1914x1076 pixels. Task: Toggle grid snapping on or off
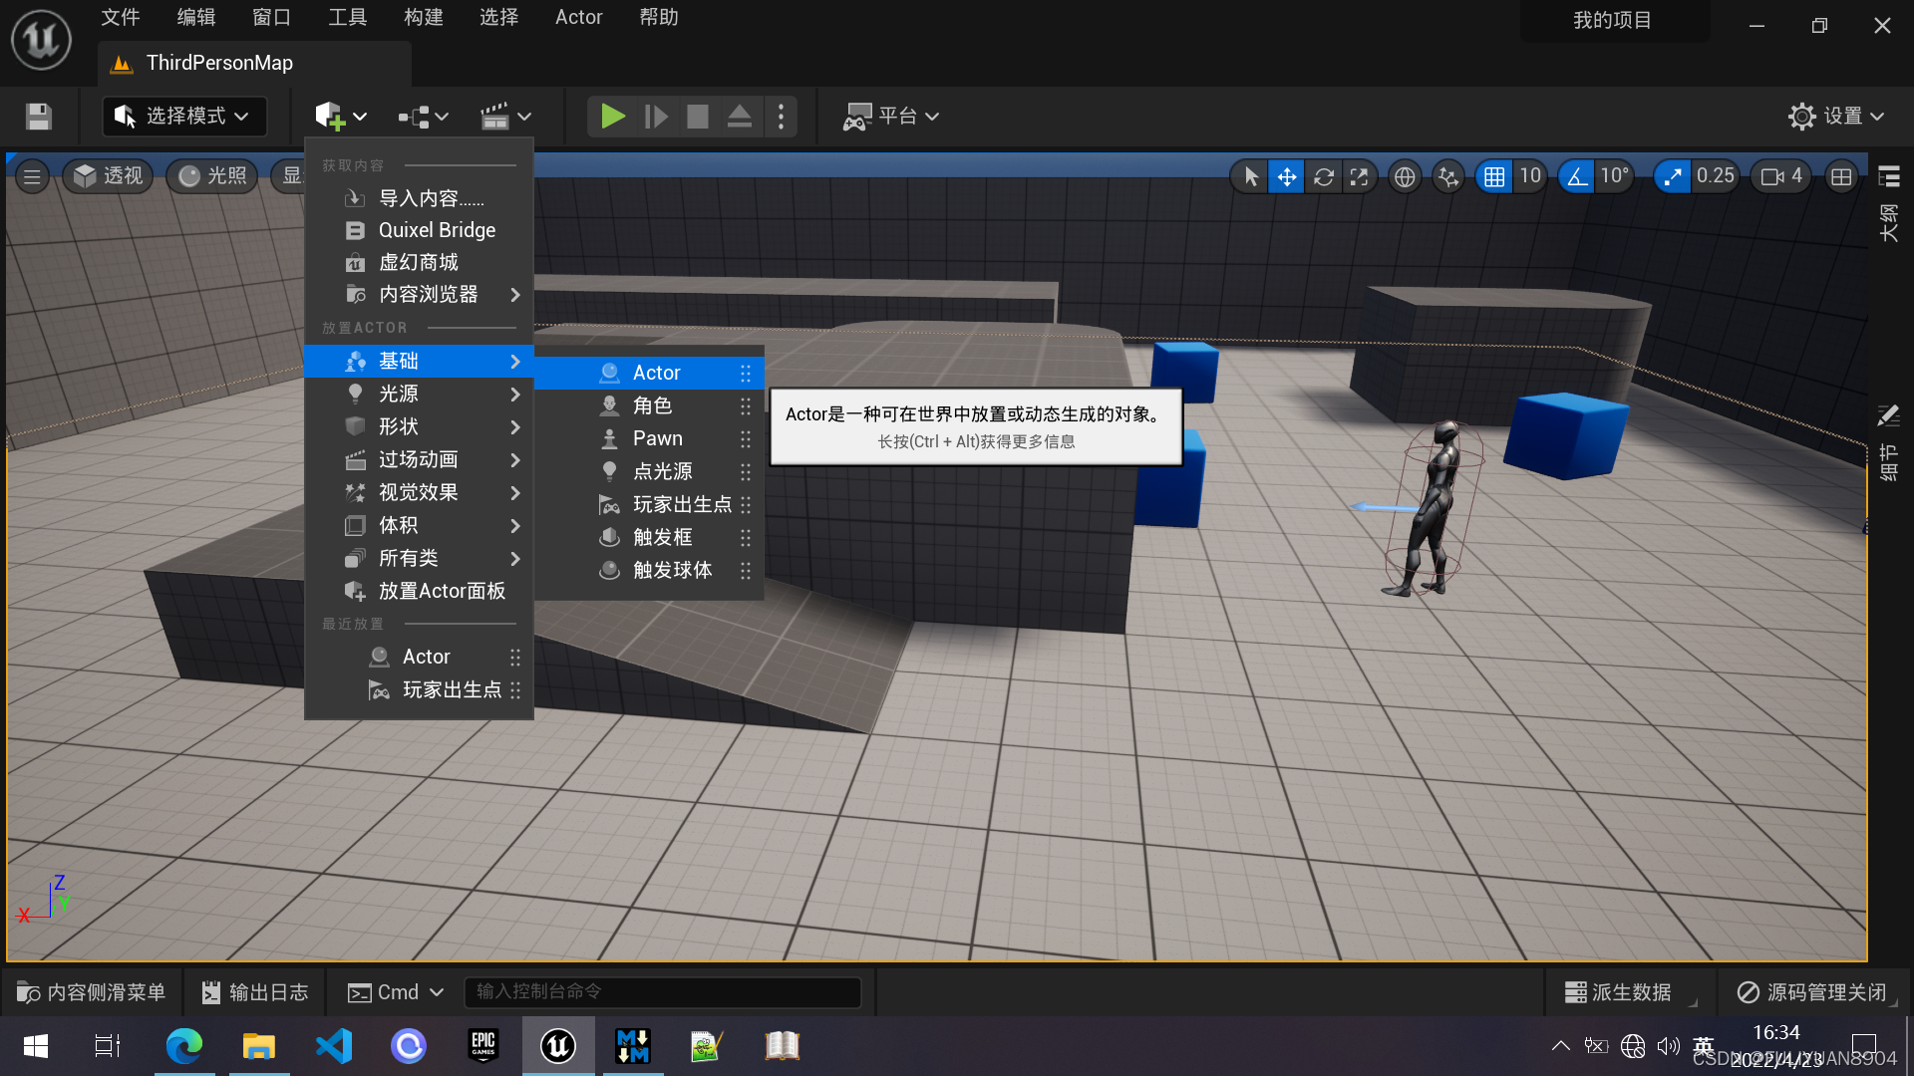pos(1493,177)
